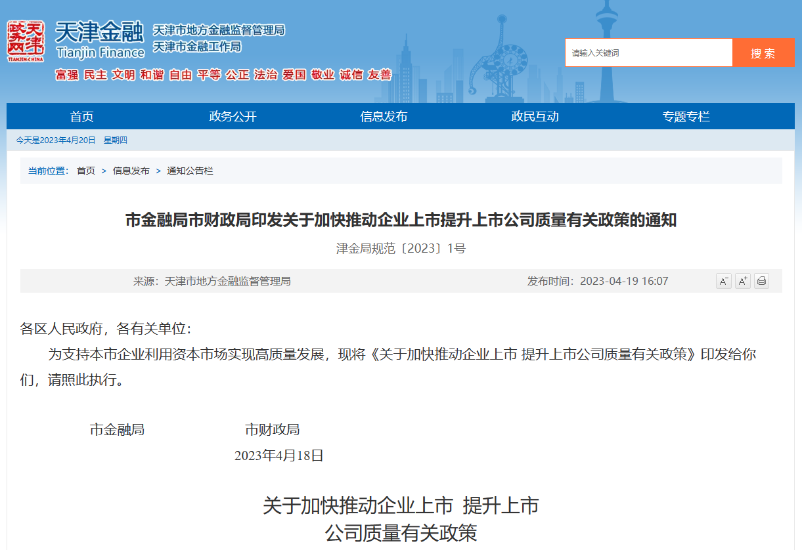Click today's date 今天是2023年4月20日
The width and height of the screenshot is (802, 550).
tap(56, 140)
